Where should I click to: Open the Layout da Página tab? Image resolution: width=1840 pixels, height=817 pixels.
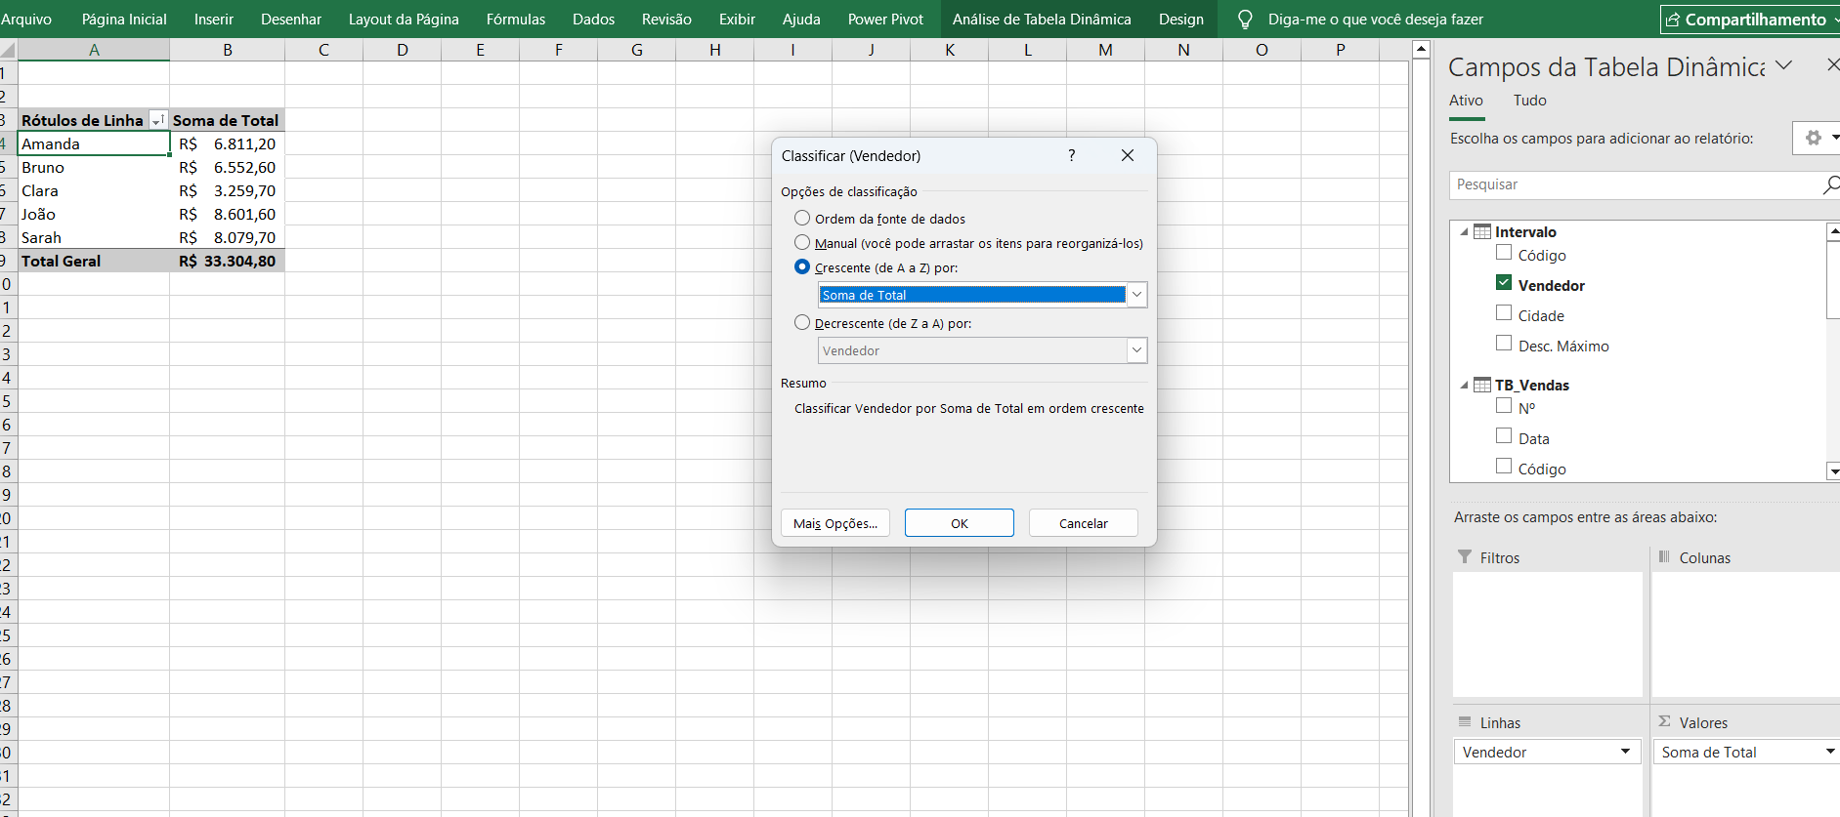404,20
